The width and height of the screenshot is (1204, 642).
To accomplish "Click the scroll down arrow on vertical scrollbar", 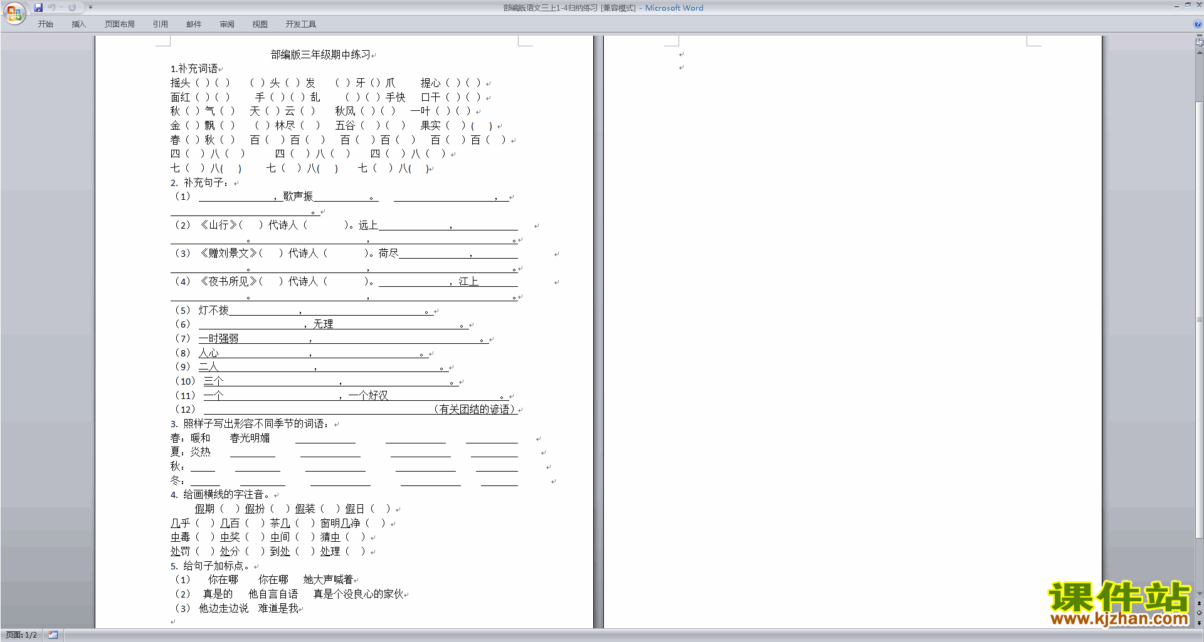I will click(x=1199, y=594).
